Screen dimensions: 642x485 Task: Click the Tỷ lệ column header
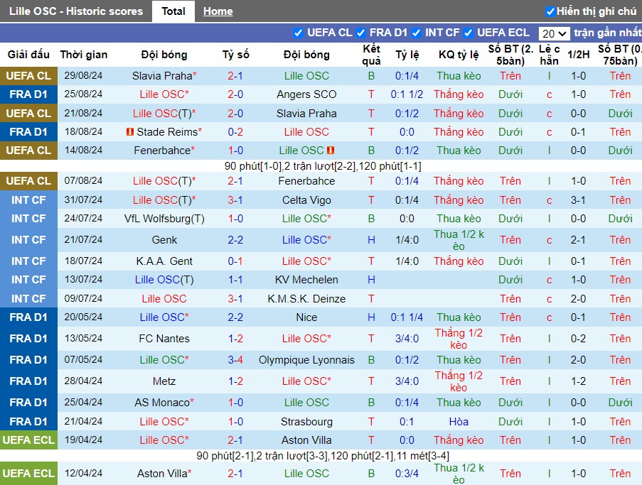[x=407, y=55]
